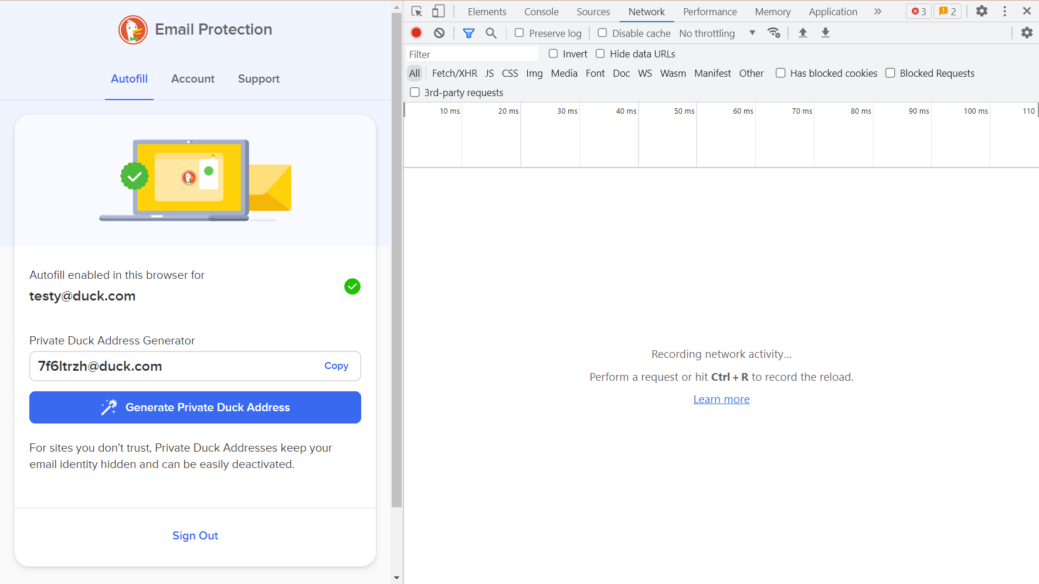The height and width of the screenshot is (584, 1039).
Task: Switch to the Sources tab
Action: (x=593, y=12)
